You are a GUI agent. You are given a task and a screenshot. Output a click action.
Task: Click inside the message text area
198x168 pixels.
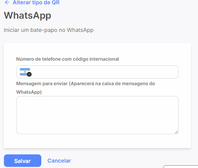[x=97, y=115]
